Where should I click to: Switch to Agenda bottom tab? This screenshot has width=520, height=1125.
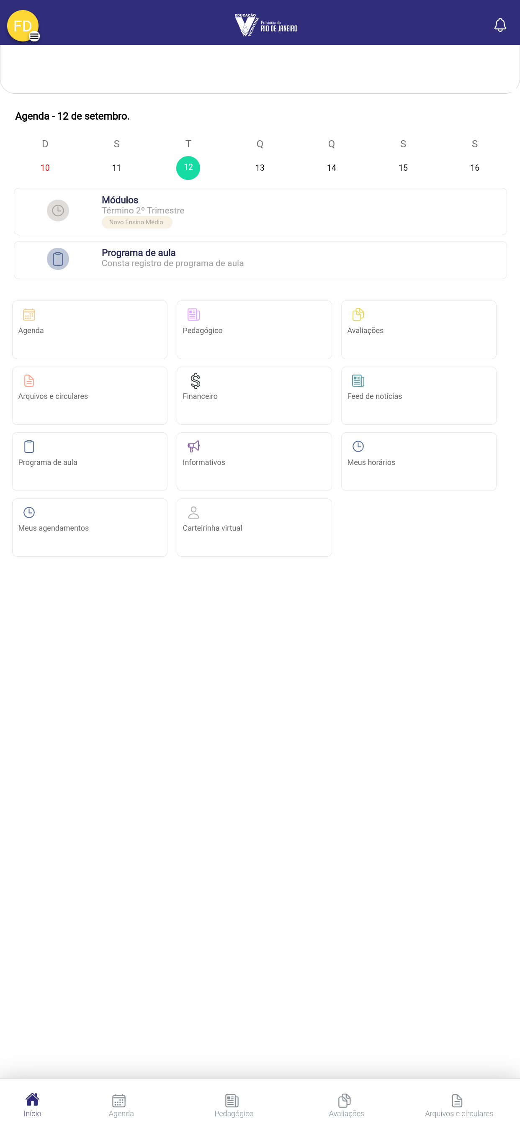(x=121, y=1105)
